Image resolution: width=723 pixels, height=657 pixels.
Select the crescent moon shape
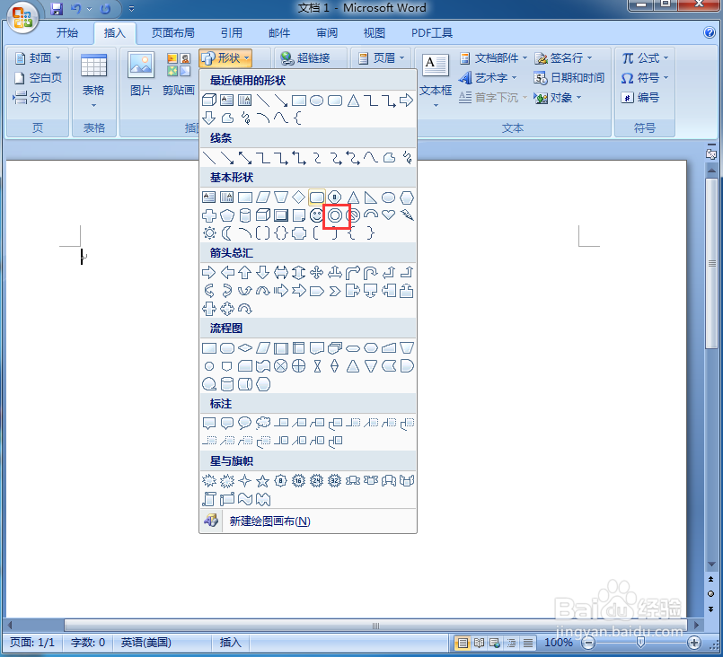[x=227, y=233]
